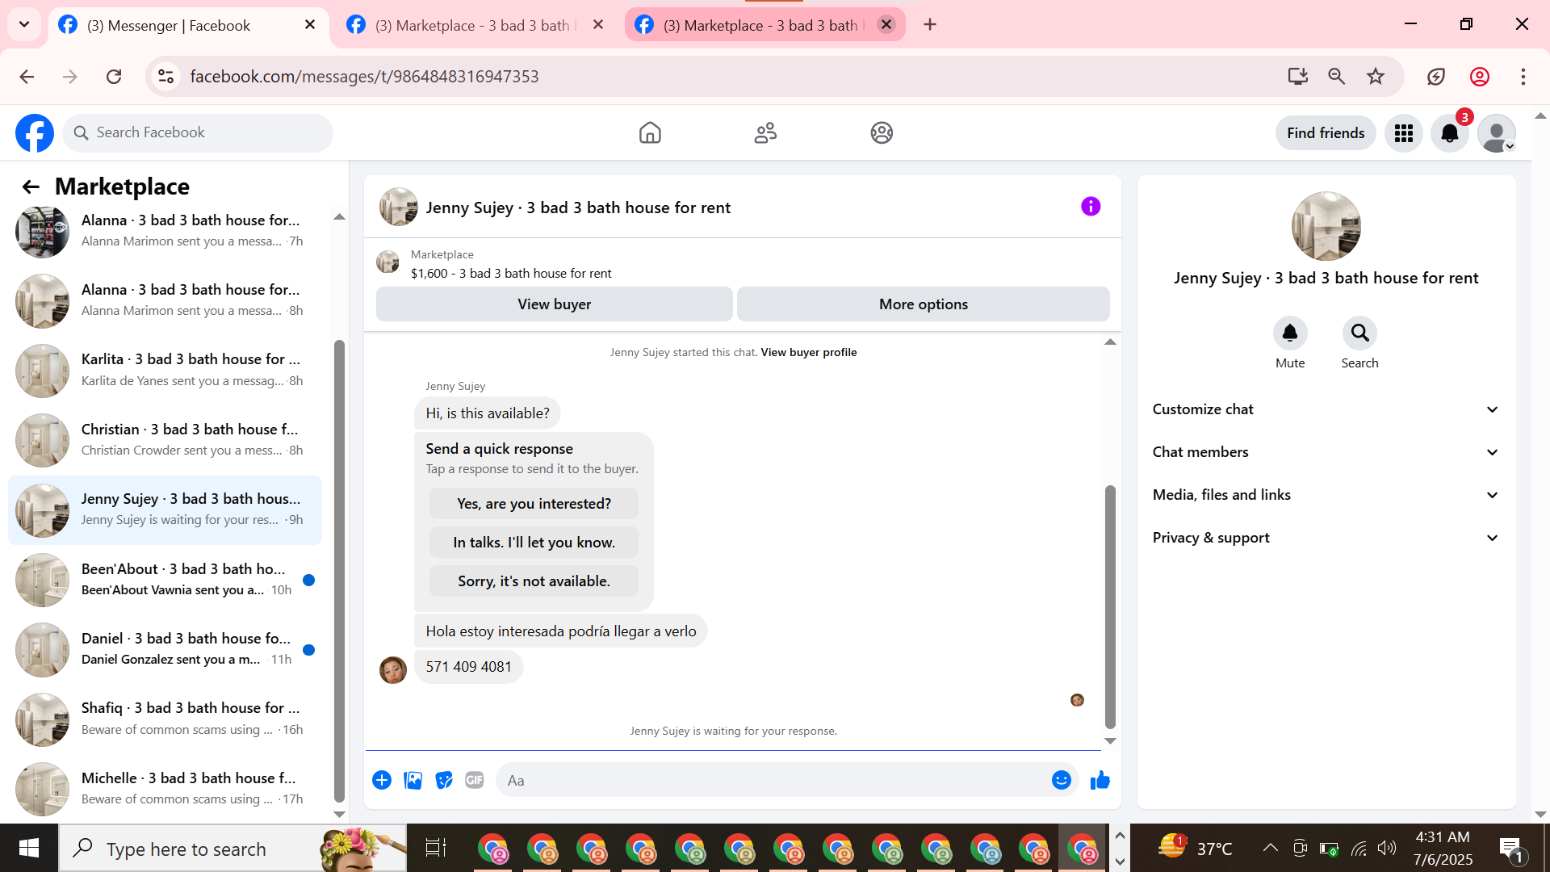Attach a photo or file
Viewport: 1550px width, 872px height.
point(413,780)
